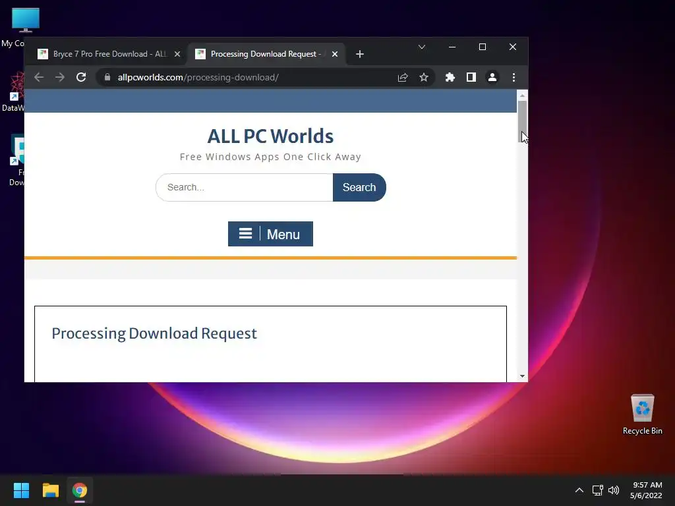Open the Extensions puzzle icon
The image size is (675, 506).
pos(450,77)
